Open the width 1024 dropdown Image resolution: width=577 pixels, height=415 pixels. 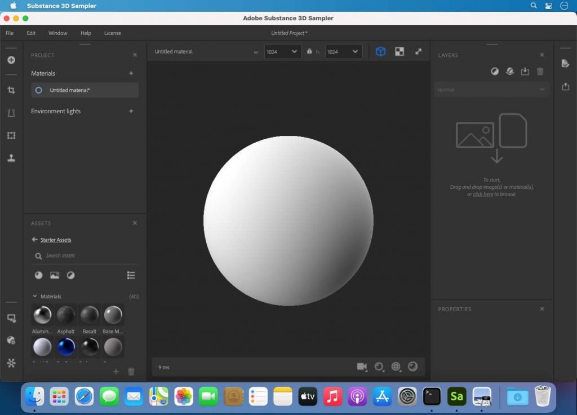(282, 51)
